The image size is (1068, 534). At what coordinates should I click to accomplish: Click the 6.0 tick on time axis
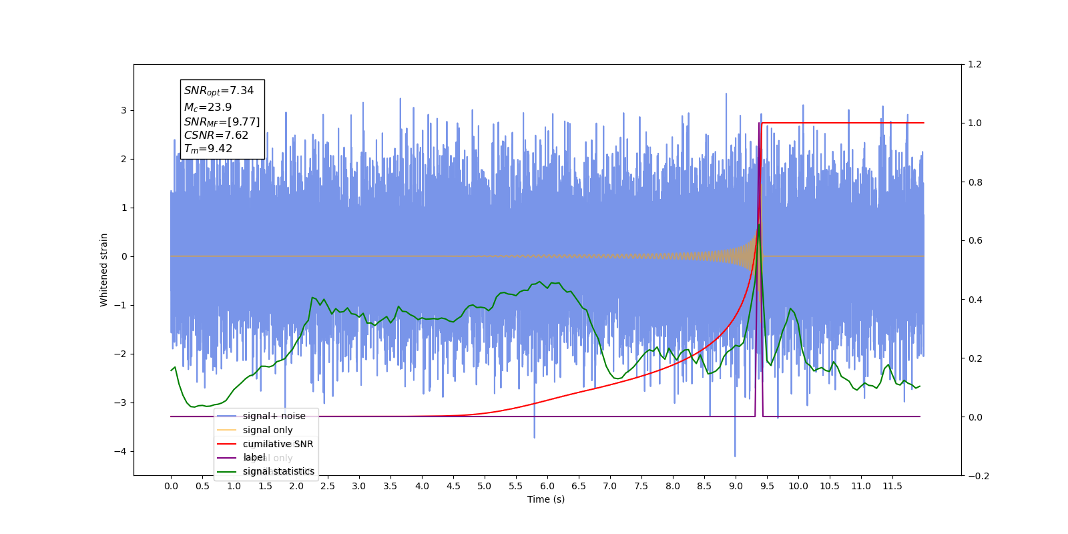547,486
